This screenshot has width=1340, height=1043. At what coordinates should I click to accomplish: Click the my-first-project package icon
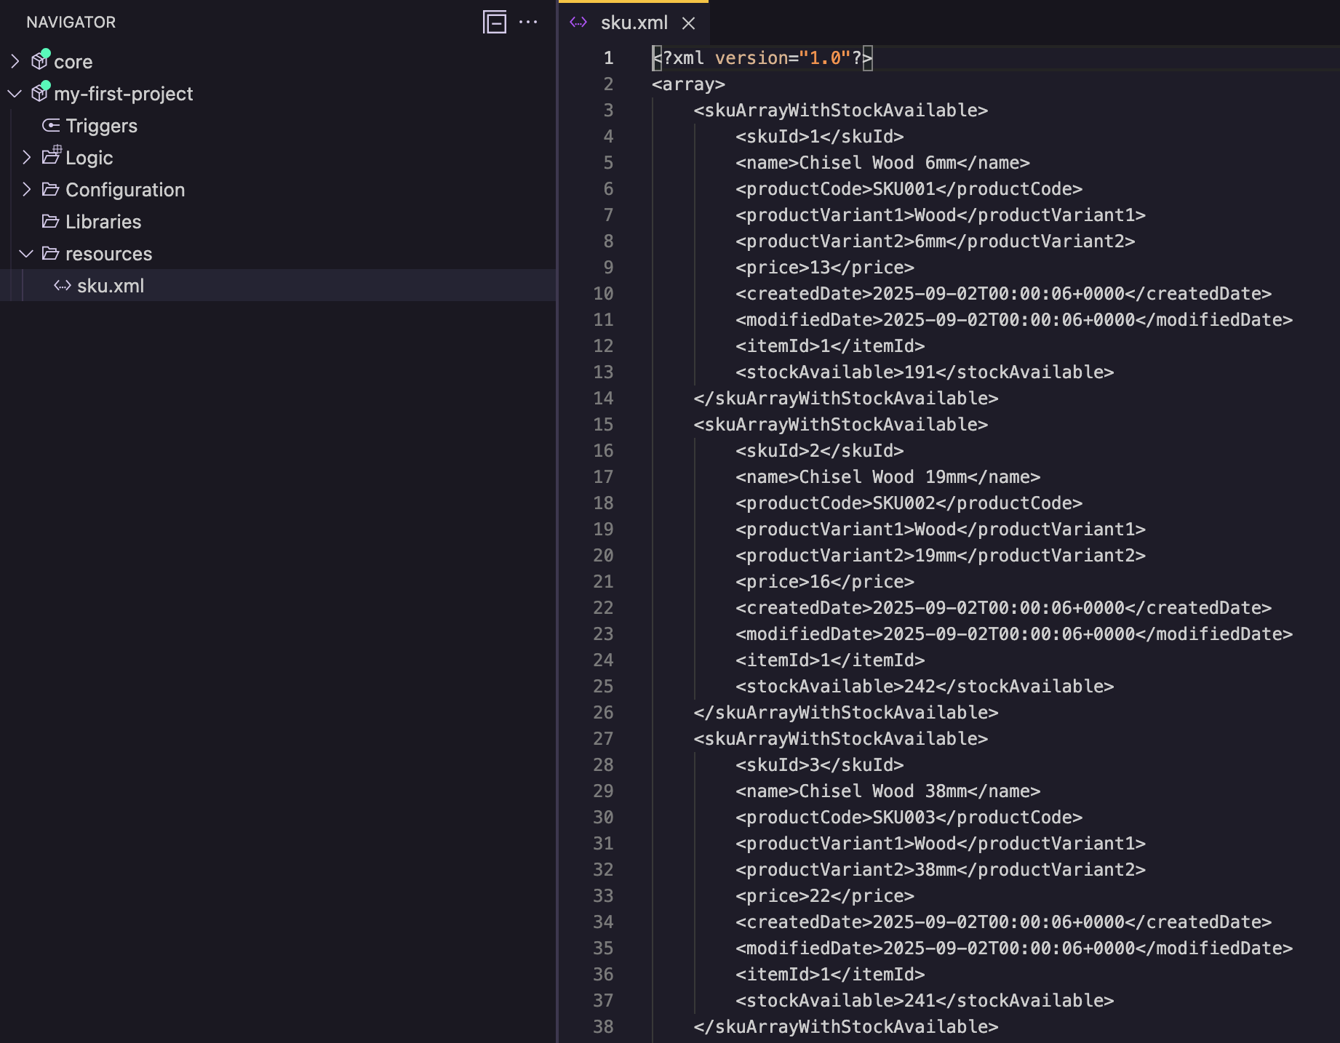point(40,93)
